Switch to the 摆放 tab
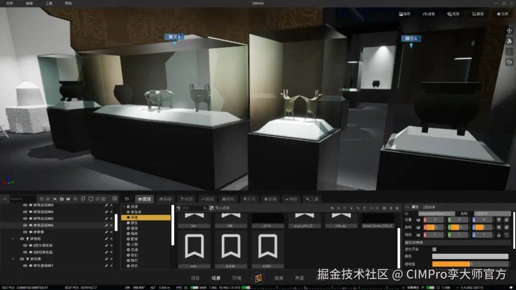The height and width of the screenshot is (290, 516). coord(144,199)
